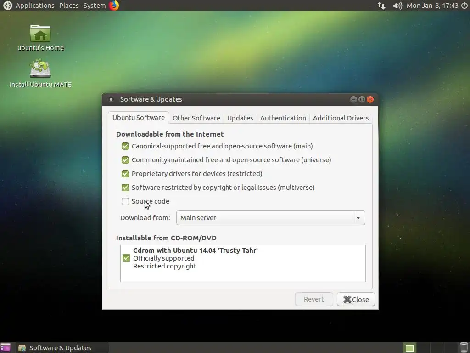470x353 pixels.
Task: Click the 'Officially supported' text line
Action: tap(164, 258)
